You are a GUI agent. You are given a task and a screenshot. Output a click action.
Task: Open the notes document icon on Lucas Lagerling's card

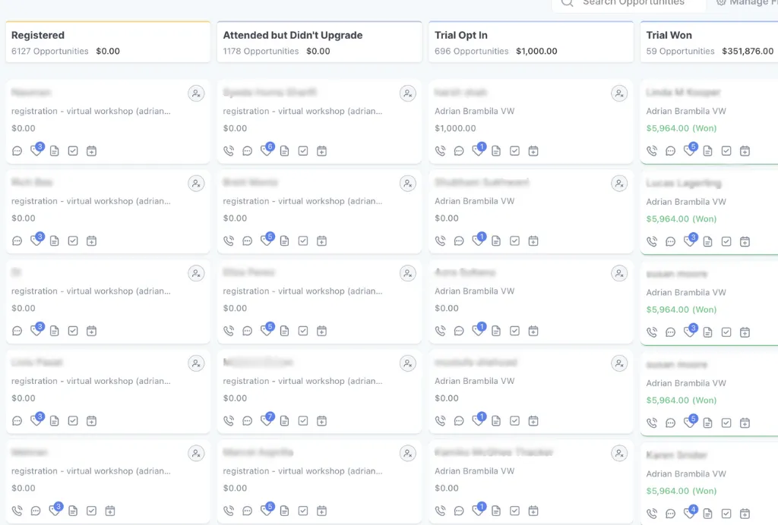[707, 240]
